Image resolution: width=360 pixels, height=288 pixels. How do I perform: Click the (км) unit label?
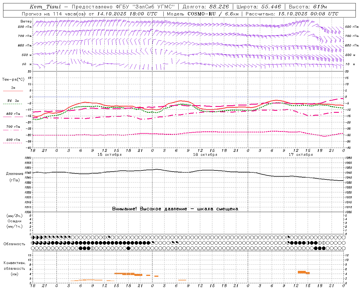pyautogui.click(x=15, y=274)
